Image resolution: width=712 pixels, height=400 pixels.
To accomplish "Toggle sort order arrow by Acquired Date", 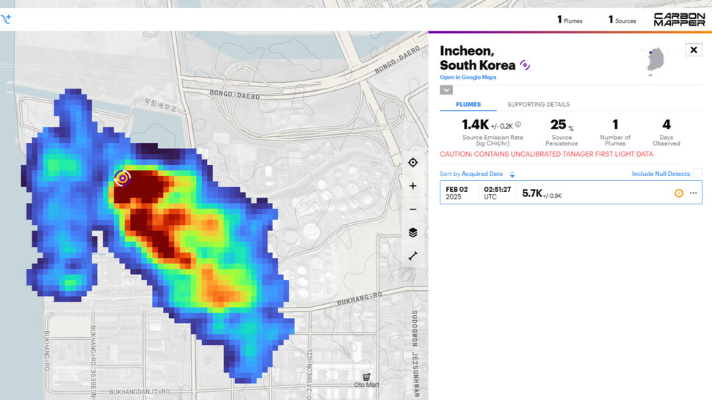I will pyautogui.click(x=512, y=174).
